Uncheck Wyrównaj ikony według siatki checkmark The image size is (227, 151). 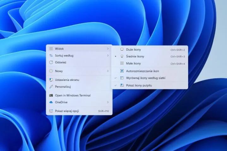(x=115, y=78)
